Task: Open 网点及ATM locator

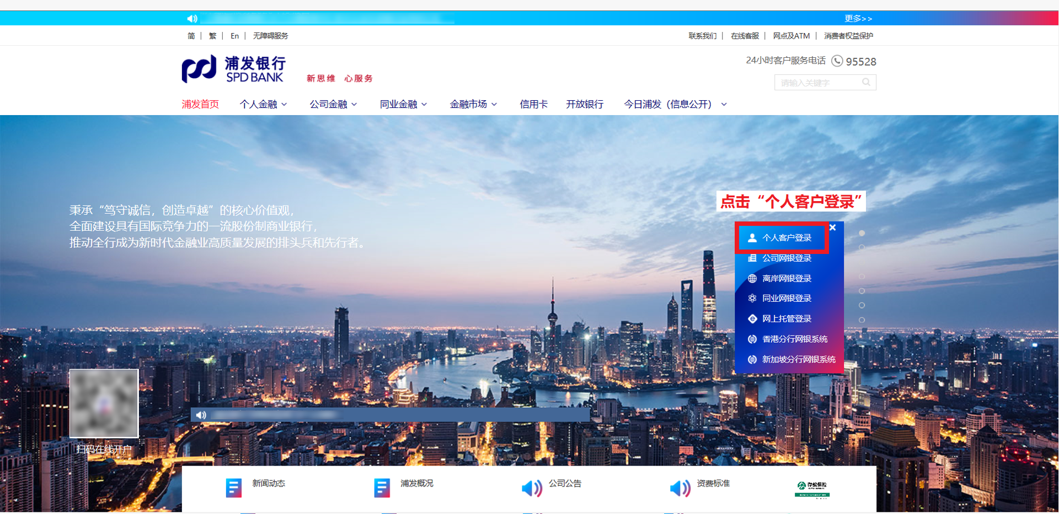Action: (x=791, y=36)
